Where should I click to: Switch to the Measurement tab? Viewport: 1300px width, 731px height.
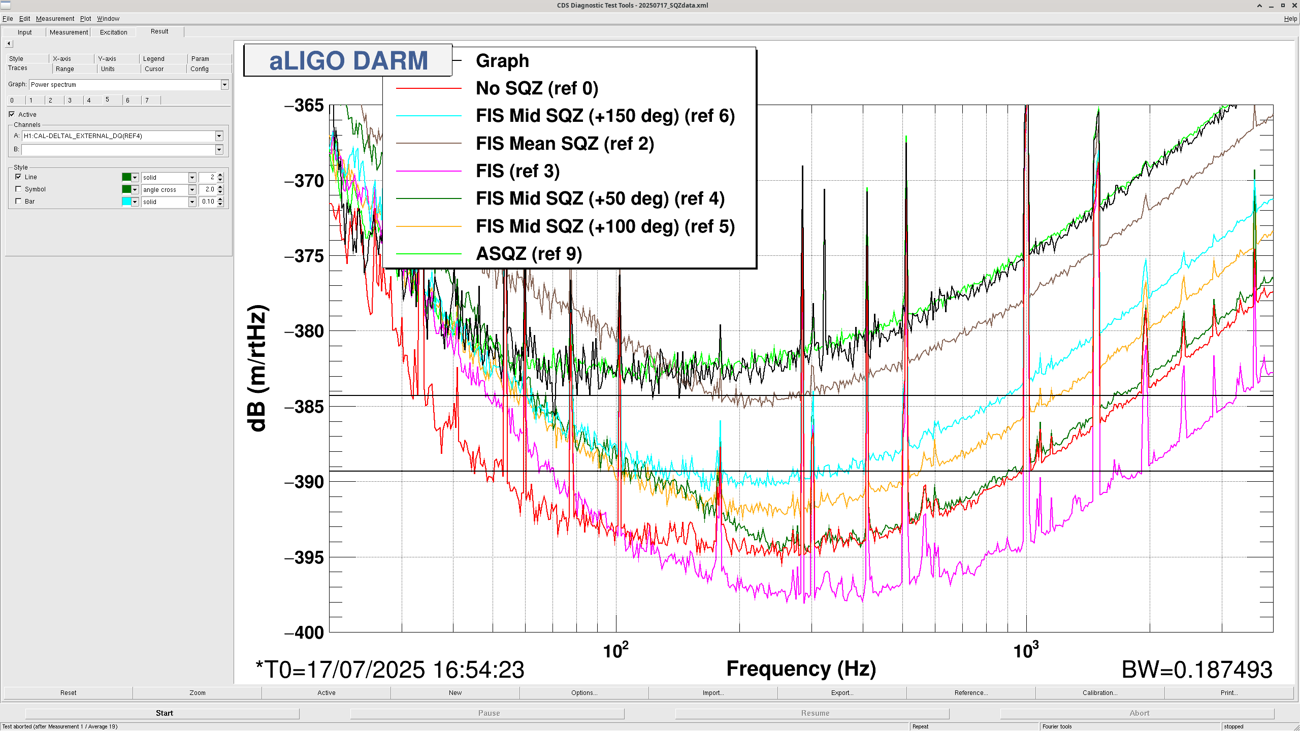click(x=69, y=32)
